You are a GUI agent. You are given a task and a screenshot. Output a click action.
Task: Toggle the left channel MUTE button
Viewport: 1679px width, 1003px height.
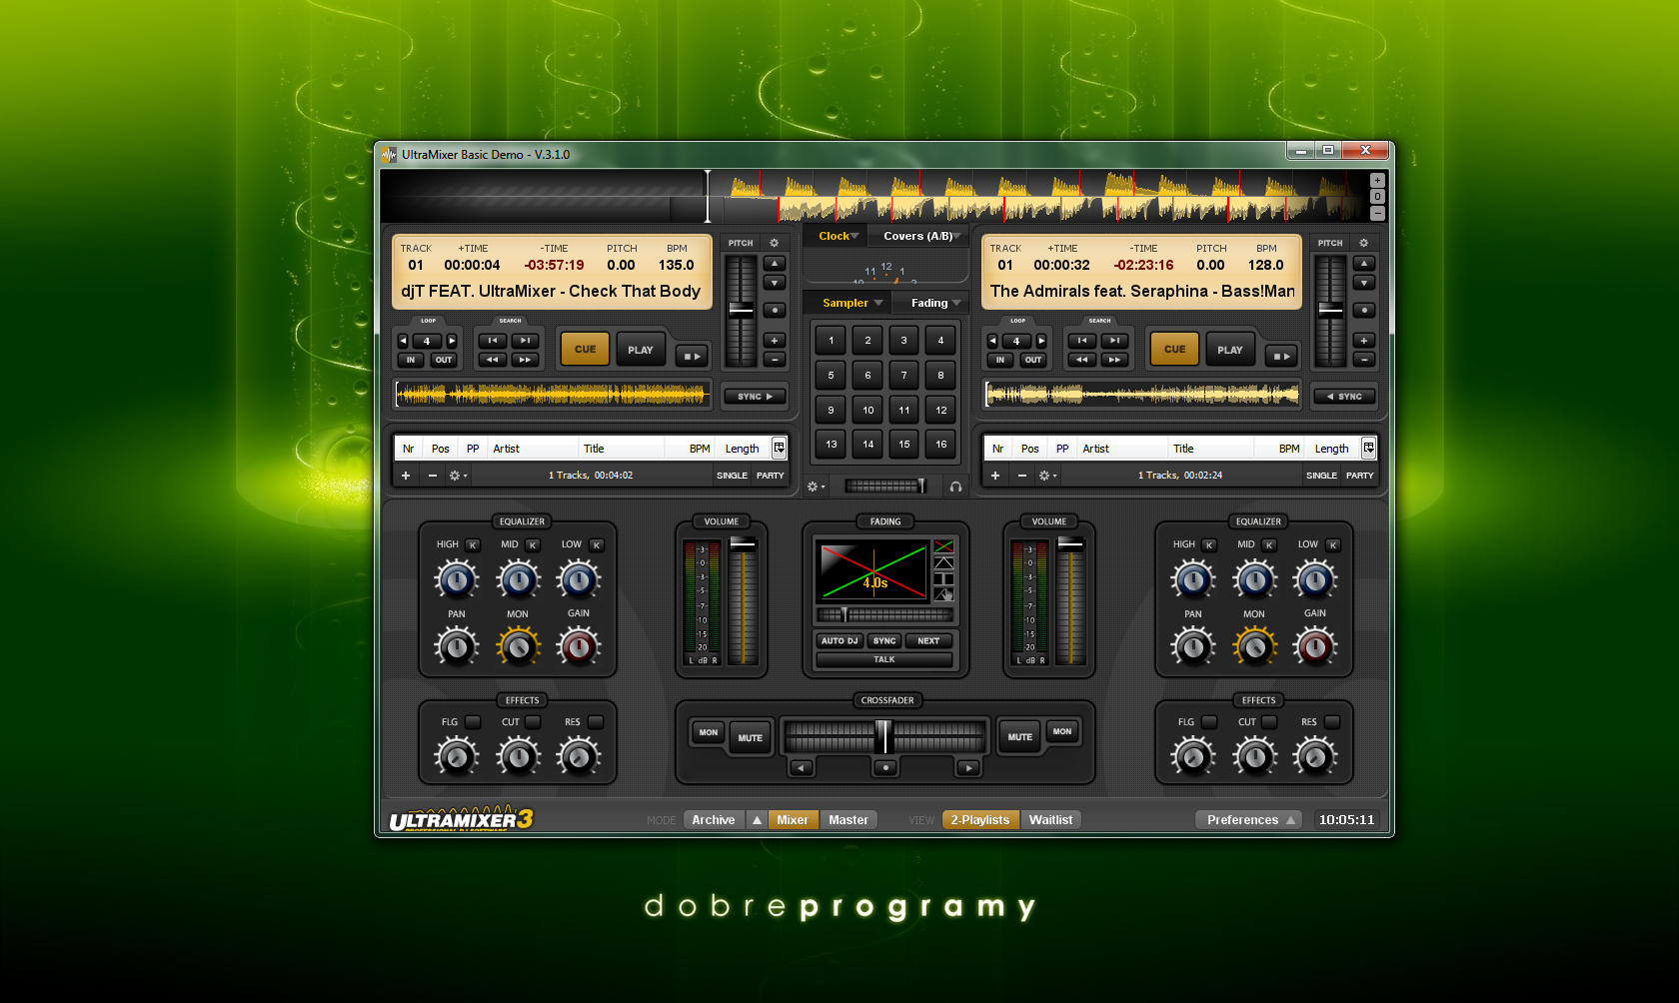pyautogui.click(x=750, y=737)
